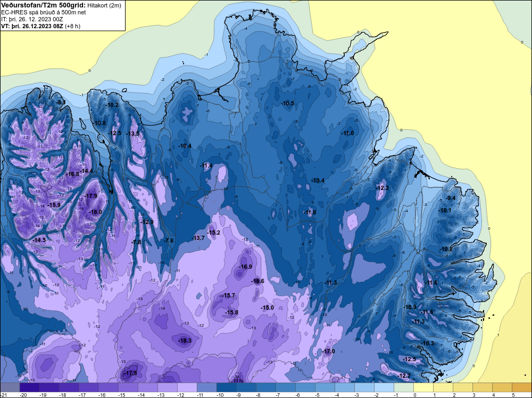This screenshot has width=532, height=398.
Task: Select the -15.7 temperature label
Action: click(229, 295)
